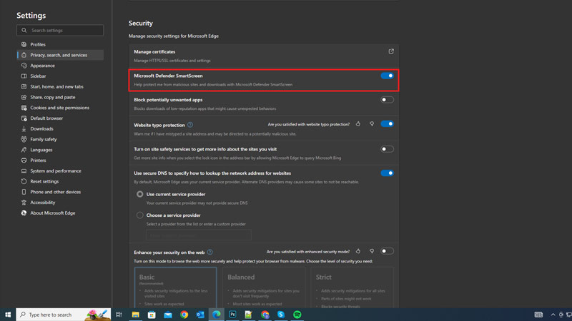Screen dimensions: 572x321
Task: Select the Default browser icon
Action: 24,118
